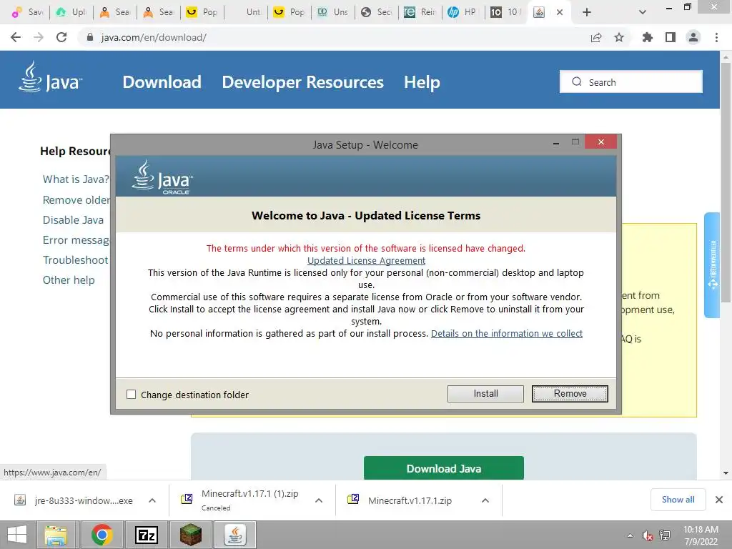Switch to the HP tab
Viewport: 732px width, 549px height.
click(x=461, y=12)
